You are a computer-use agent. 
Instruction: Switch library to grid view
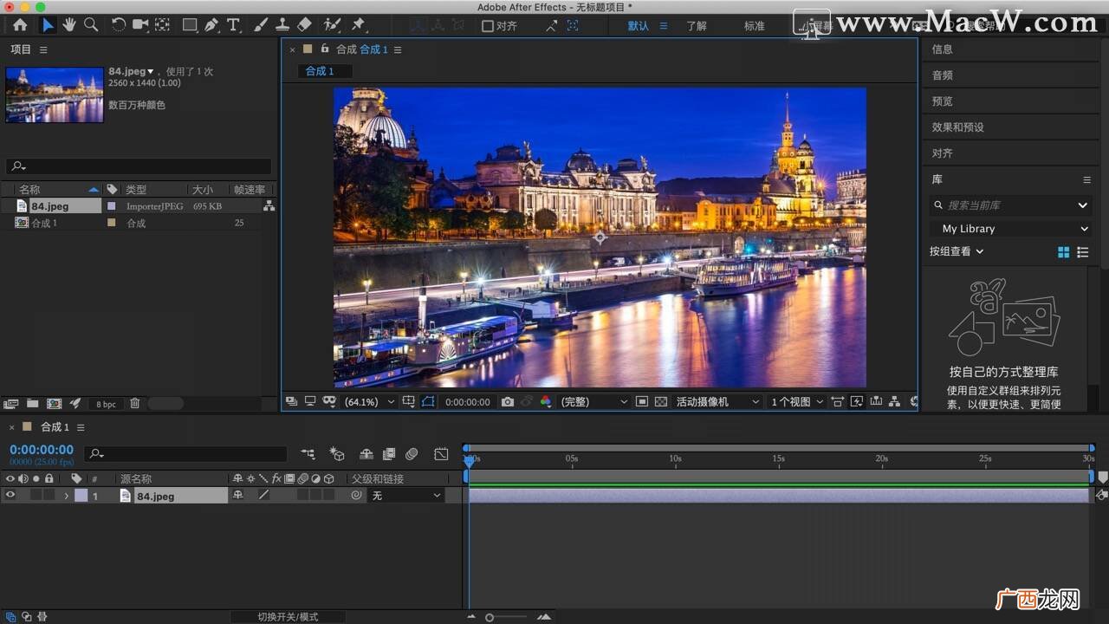1064,252
